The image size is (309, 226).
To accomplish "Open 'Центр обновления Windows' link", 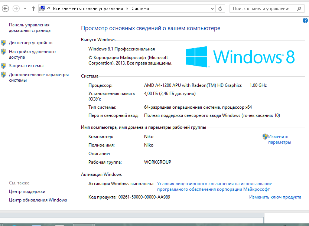I will [x=38, y=200].
